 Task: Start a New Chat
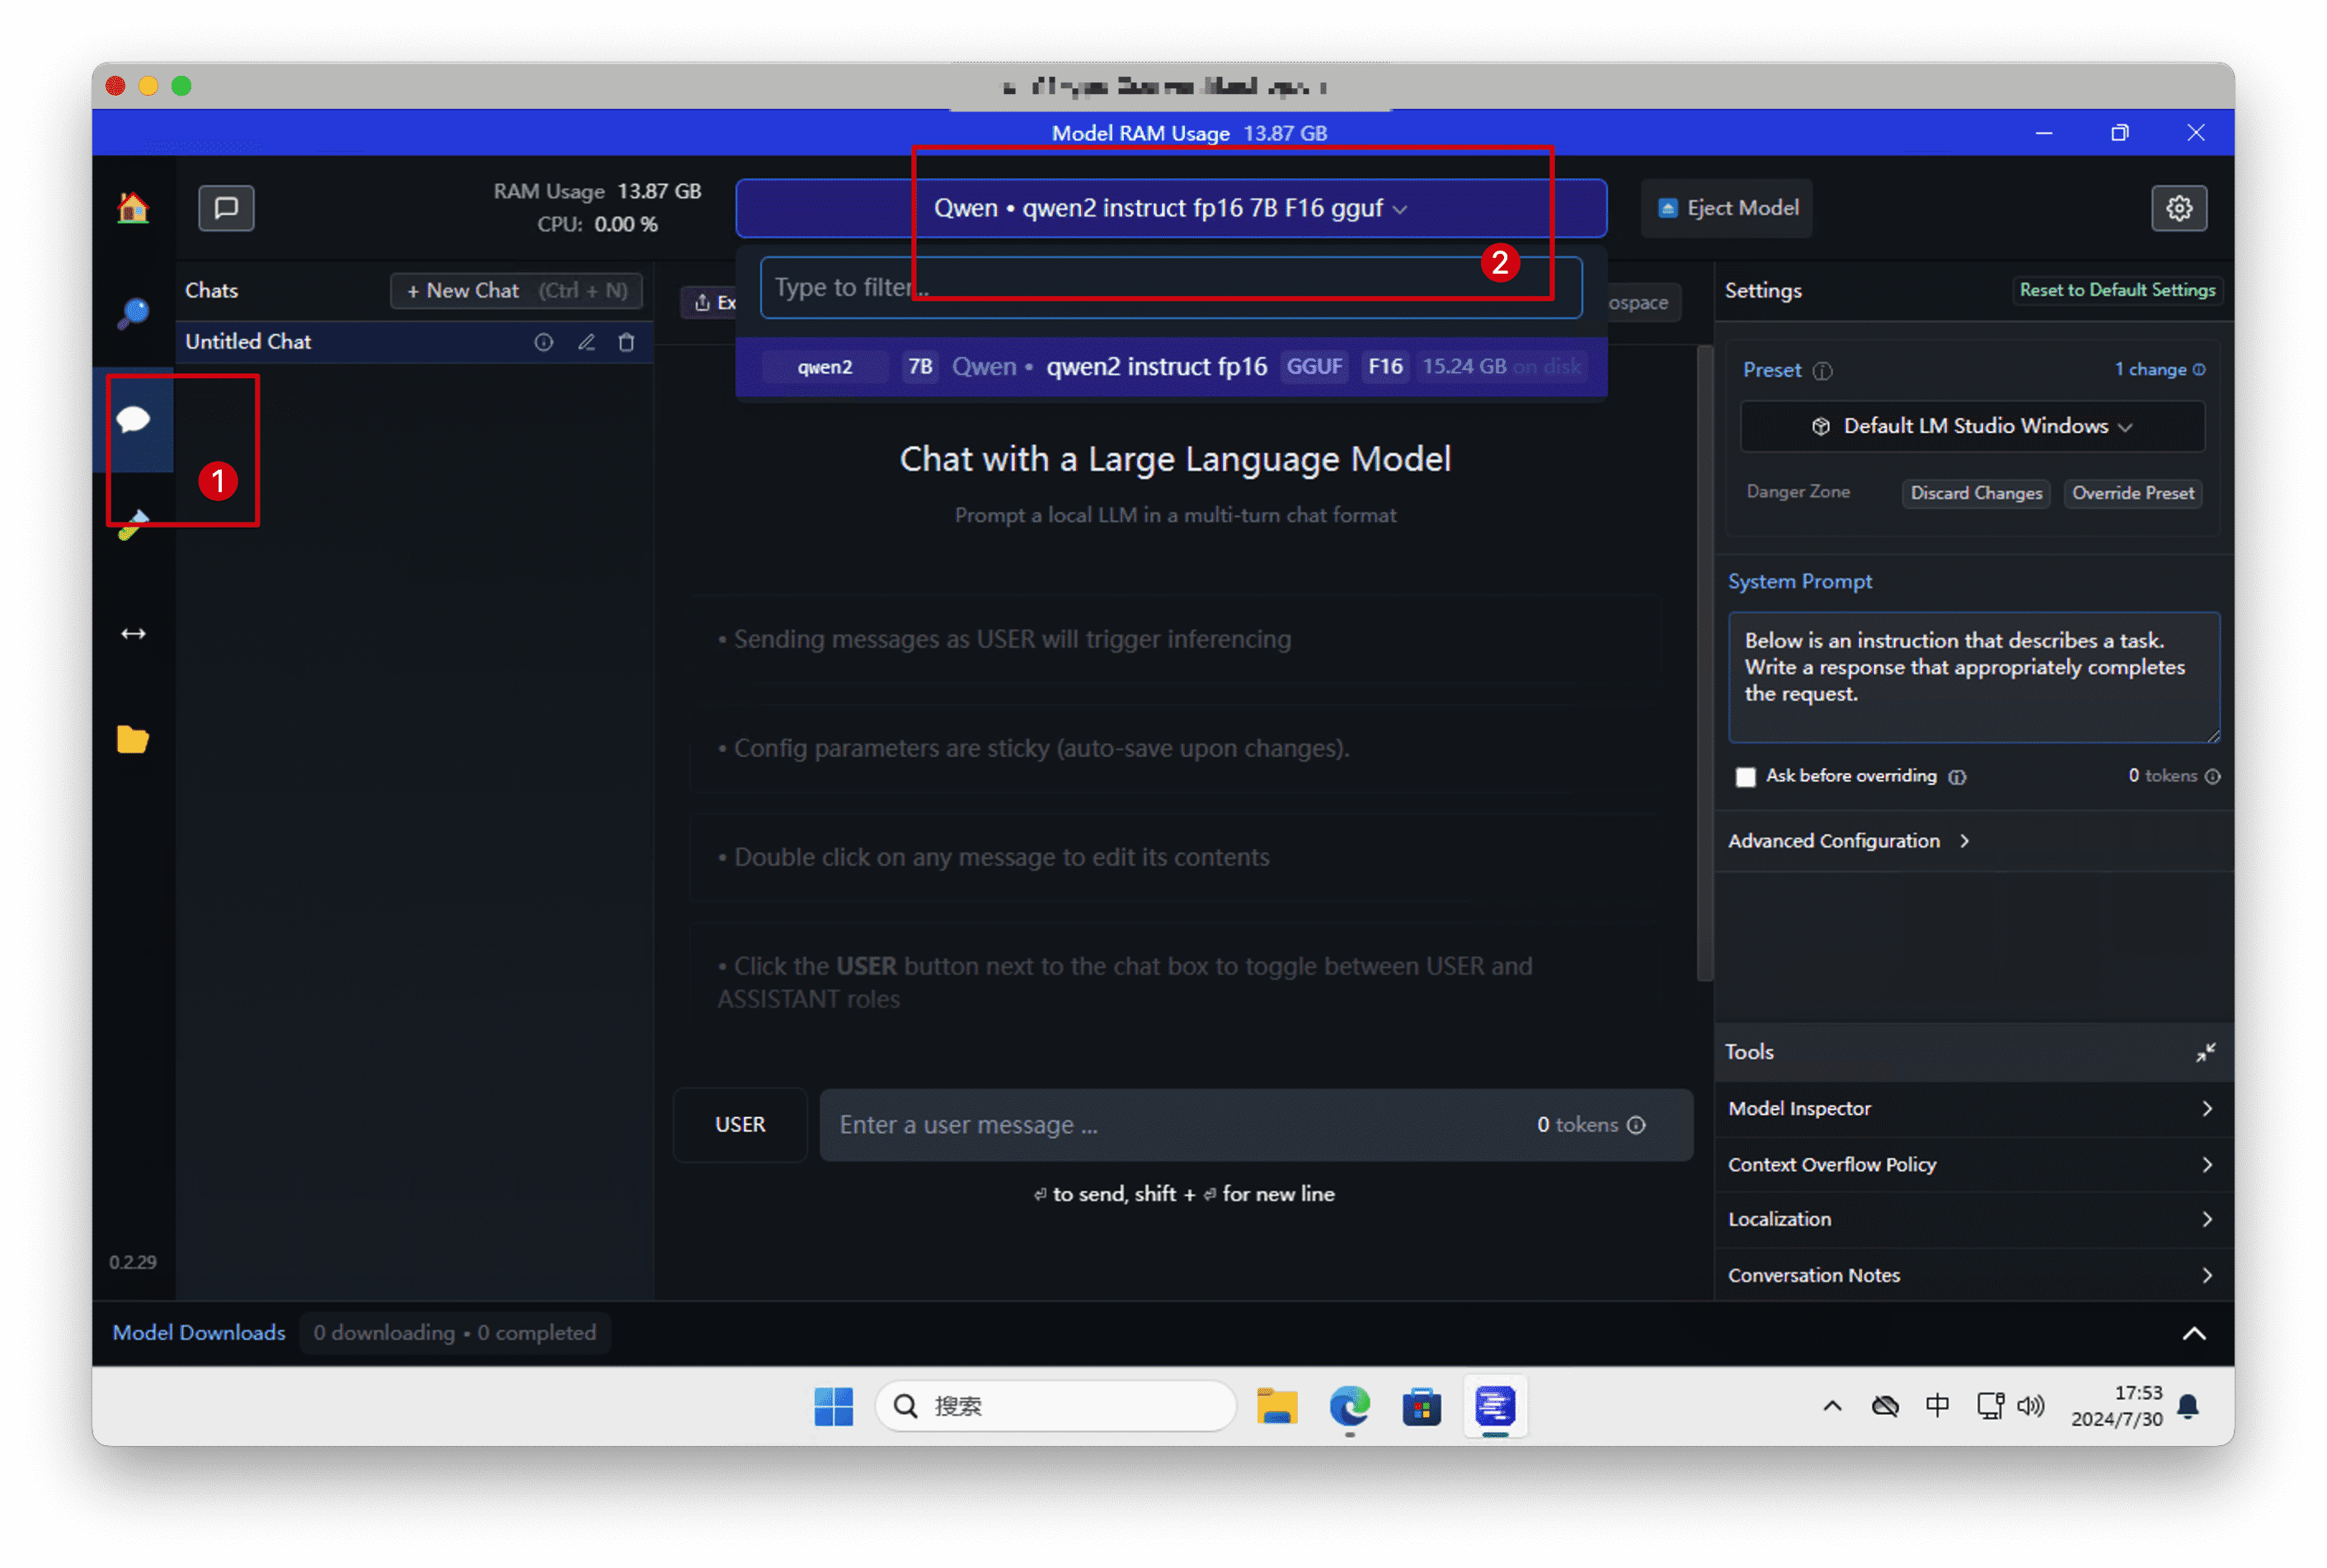[x=516, y=291]
